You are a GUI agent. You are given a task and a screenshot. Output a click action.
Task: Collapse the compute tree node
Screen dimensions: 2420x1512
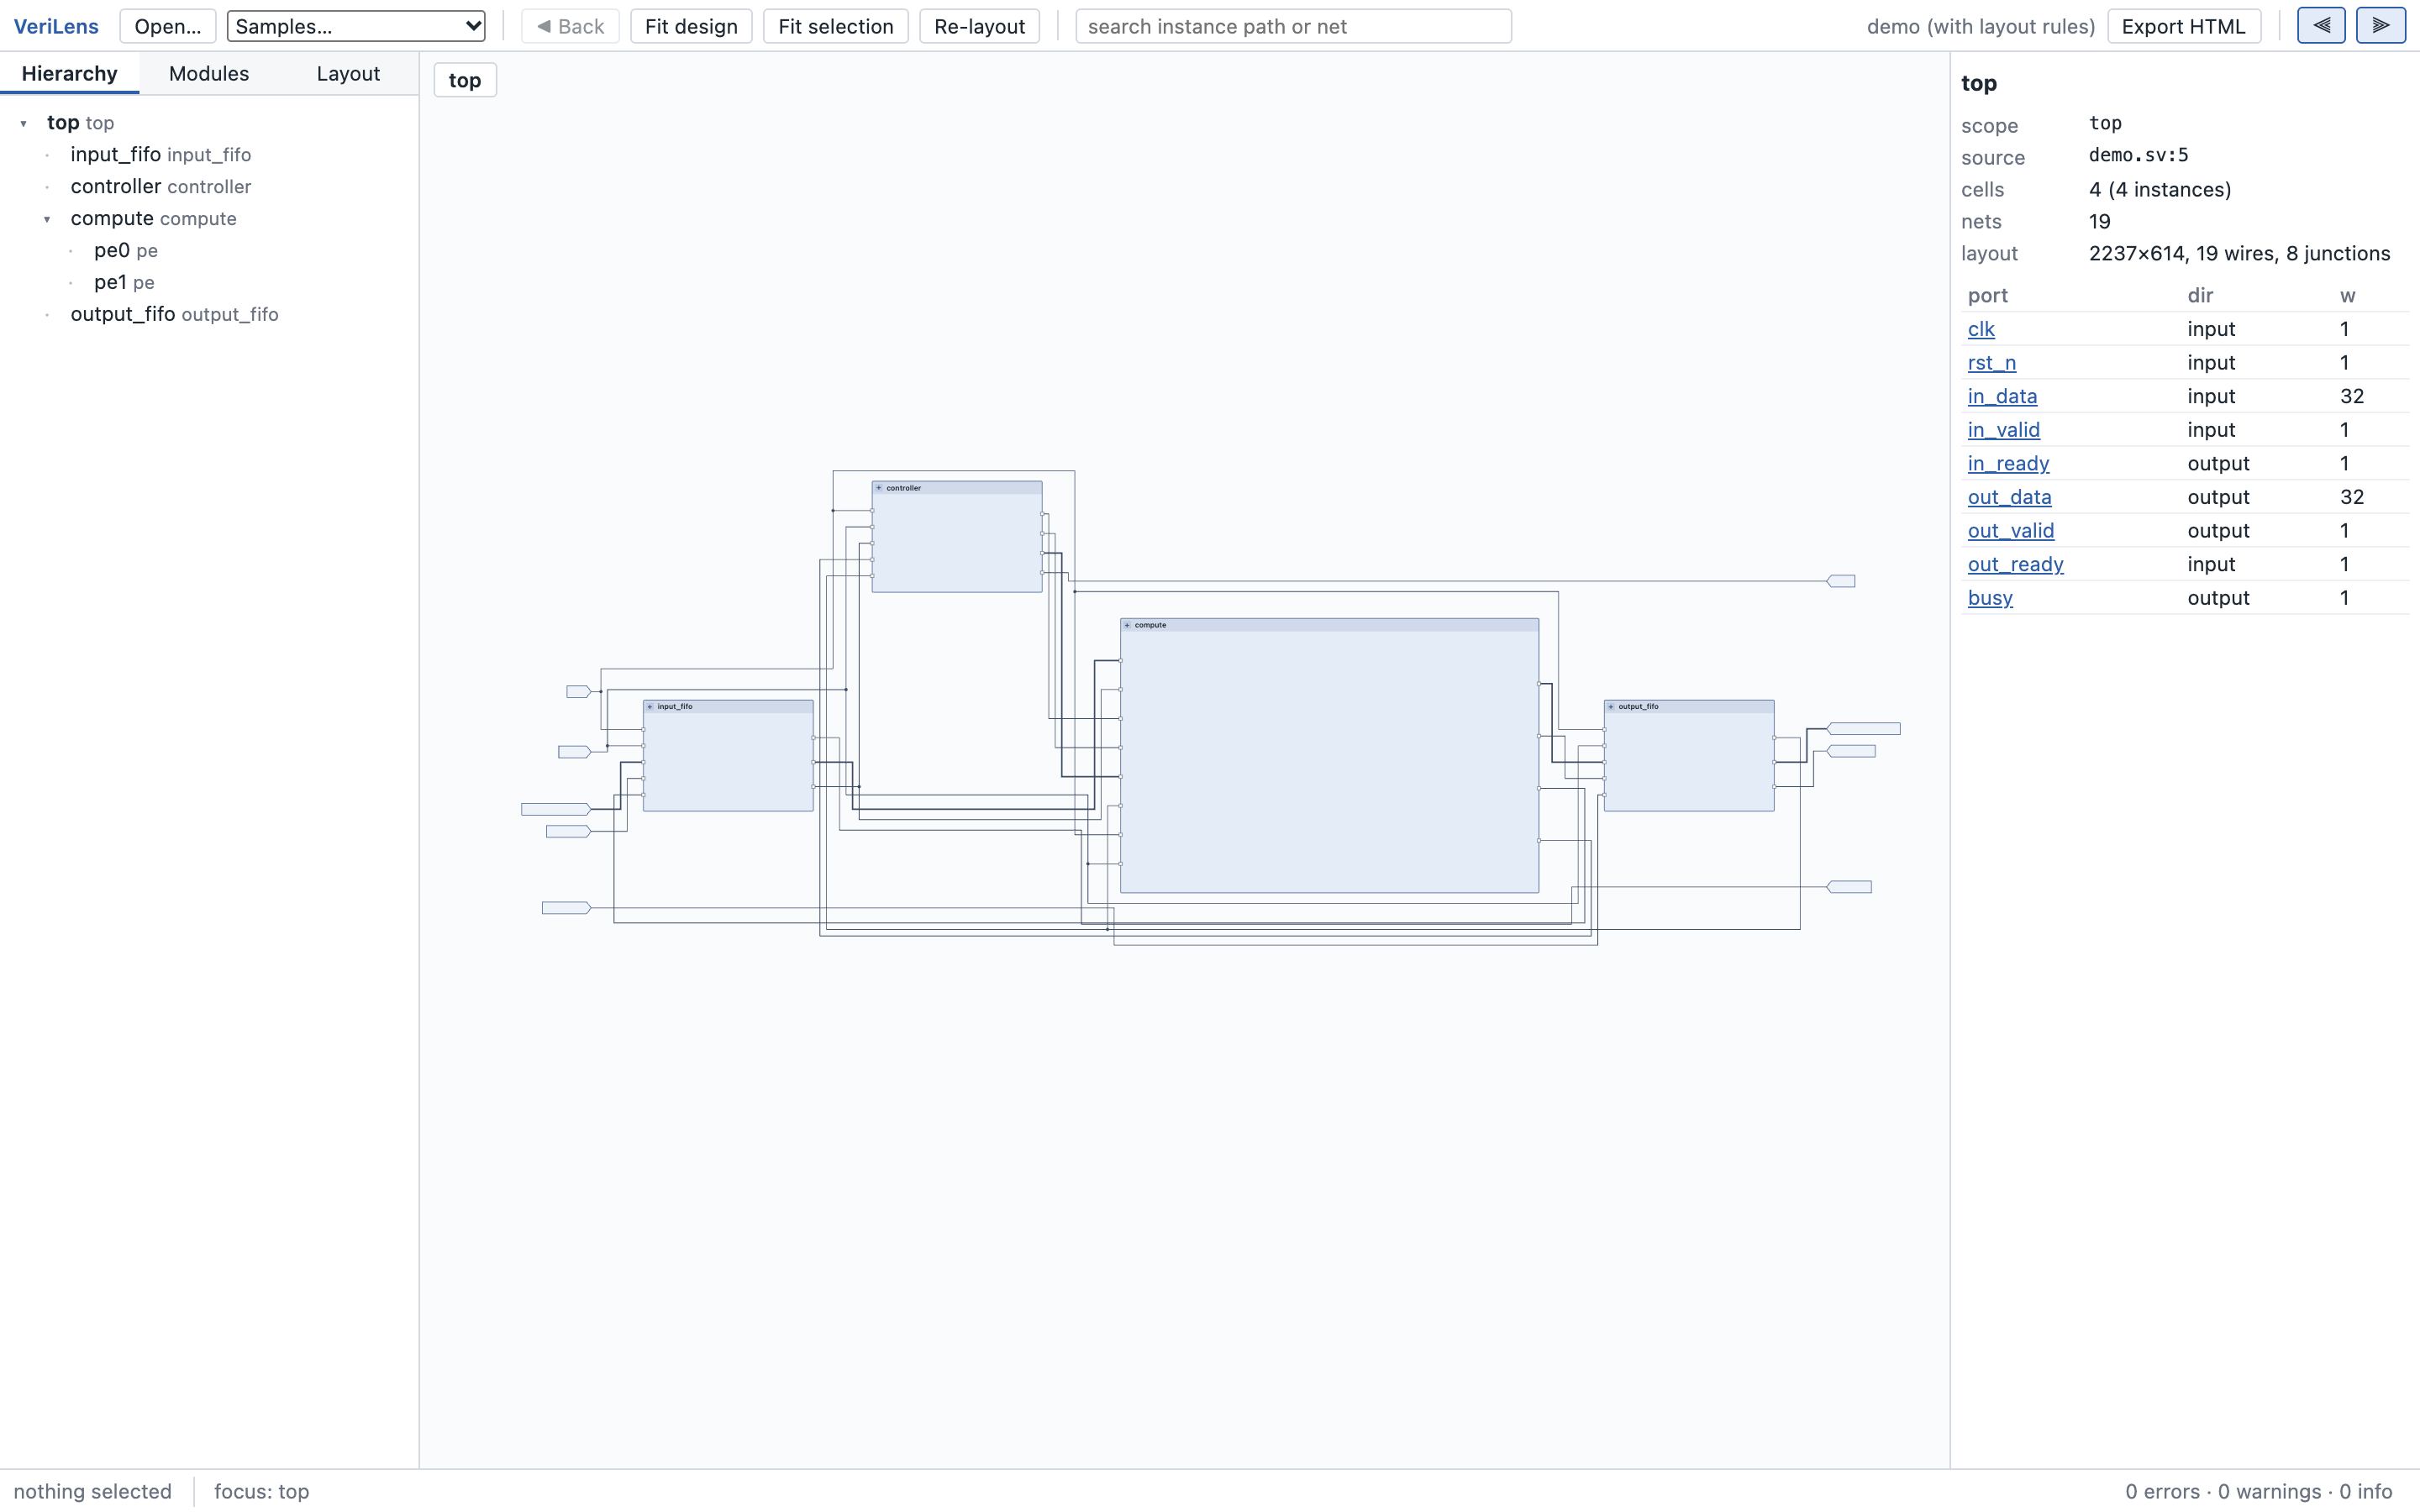[x=47, y=219]
